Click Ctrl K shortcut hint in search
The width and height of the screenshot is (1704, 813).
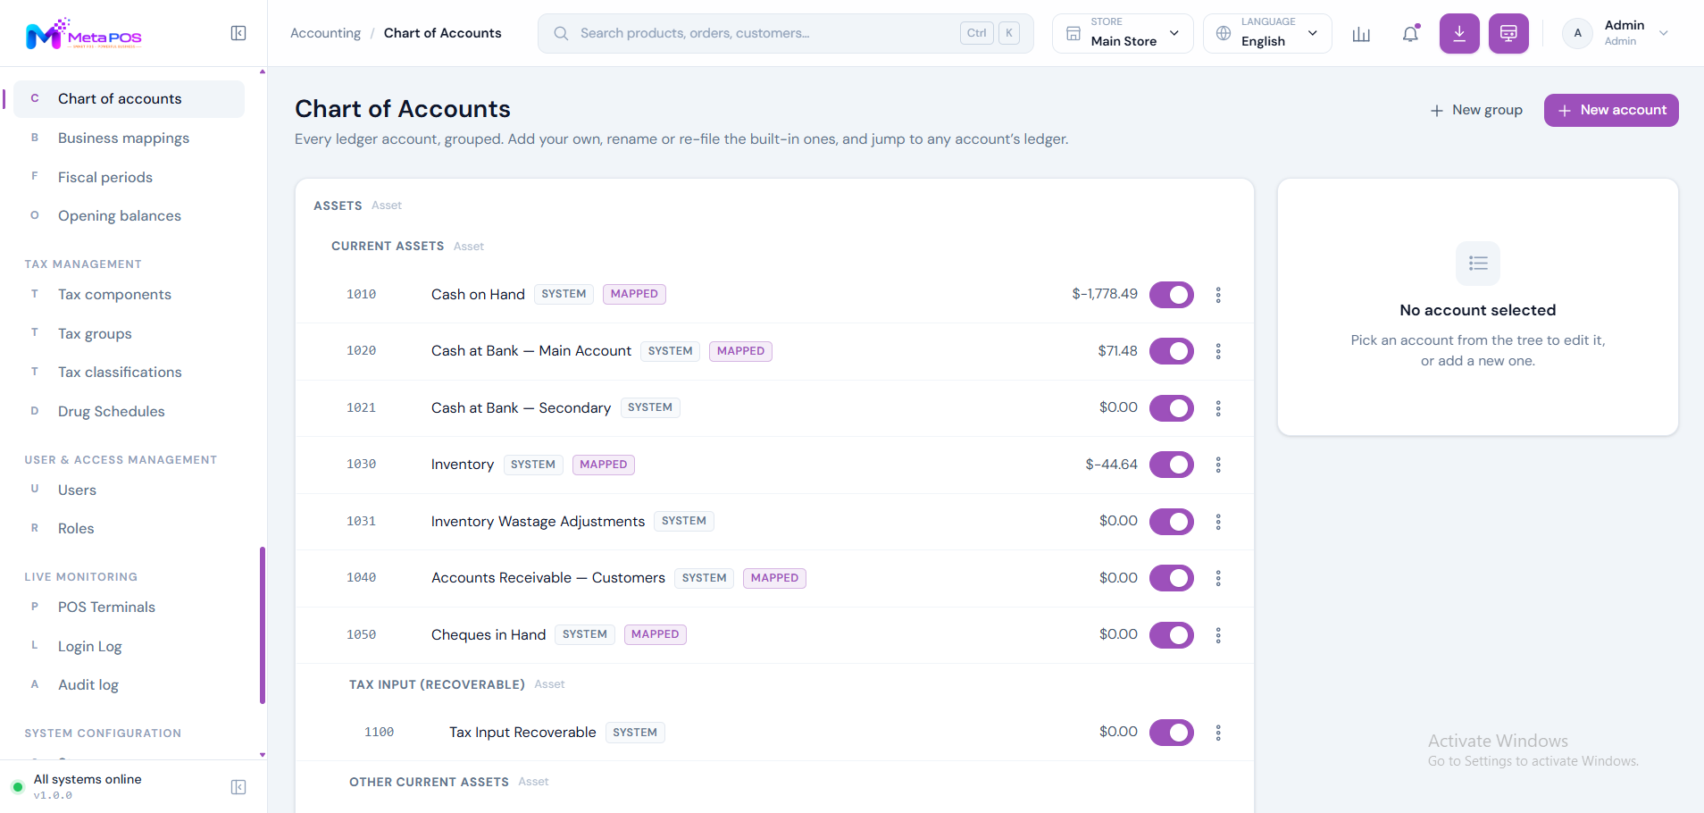(990, 33)
